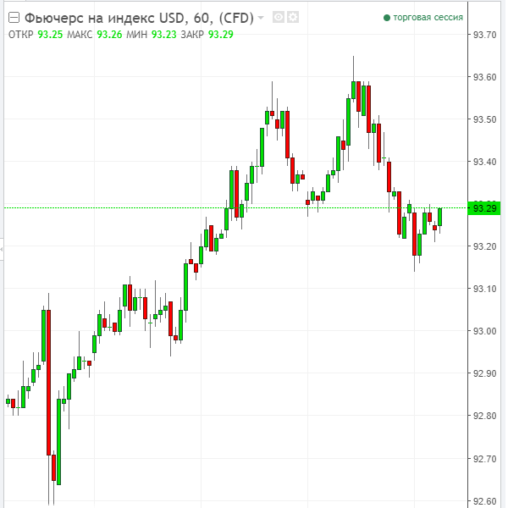The width and height of the screenshot is (508, 508).
Task: Collapse the legend with the minus box
Action: 14,18
